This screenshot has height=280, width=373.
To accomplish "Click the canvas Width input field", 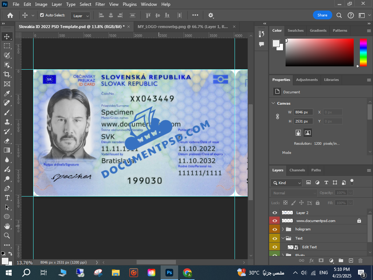I will click(303, 112).
